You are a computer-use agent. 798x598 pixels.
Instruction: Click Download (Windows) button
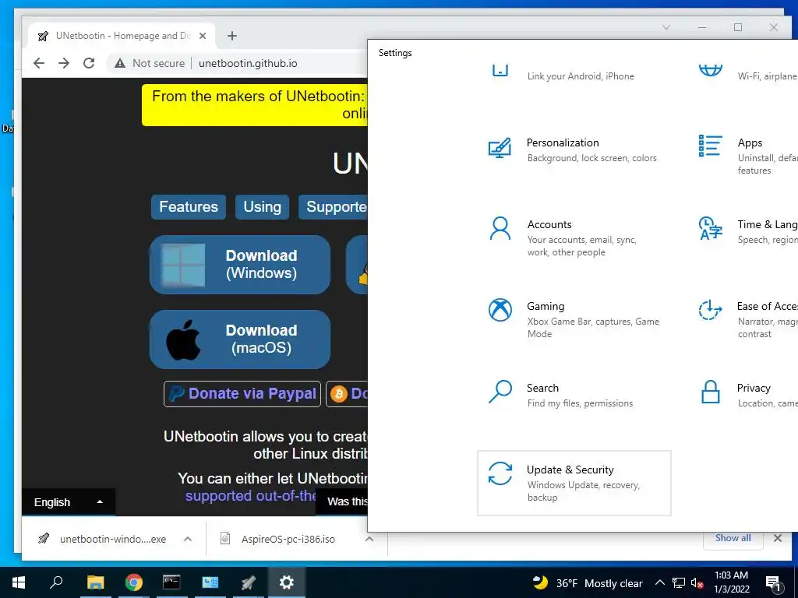[x=240, y=265]
